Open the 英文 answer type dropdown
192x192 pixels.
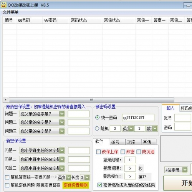click(68, 177)
